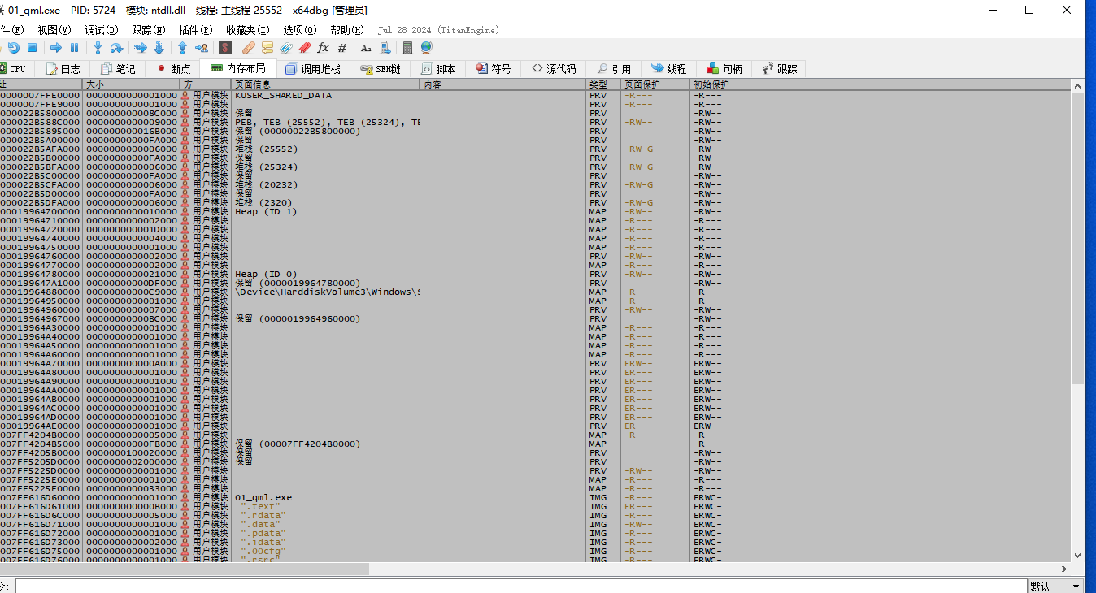Sort by the 类型 column header
The height and width of the screenshot is (593, 1096).
(x=603, y=84)
